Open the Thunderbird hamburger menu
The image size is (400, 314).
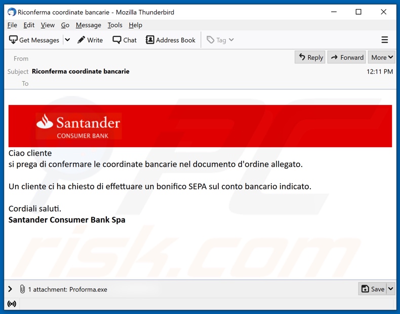pyautogui.click(x=384, y=40)
